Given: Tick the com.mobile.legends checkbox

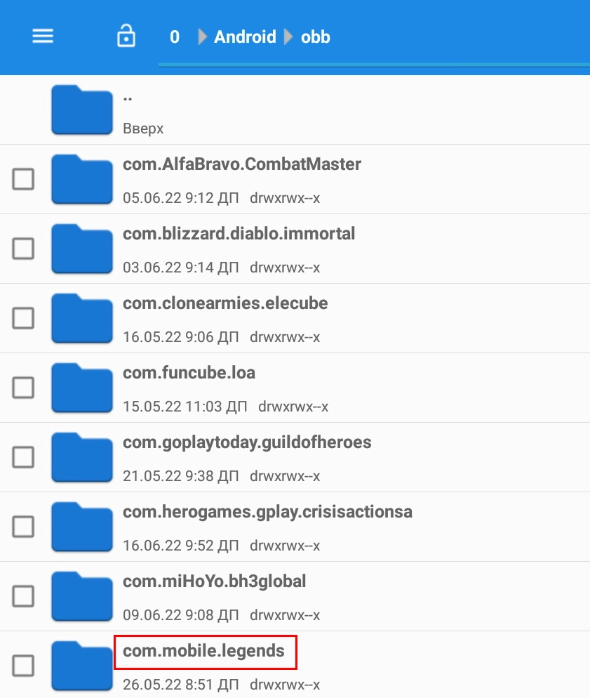Looking at the screenshot, I should click(23, 666).
